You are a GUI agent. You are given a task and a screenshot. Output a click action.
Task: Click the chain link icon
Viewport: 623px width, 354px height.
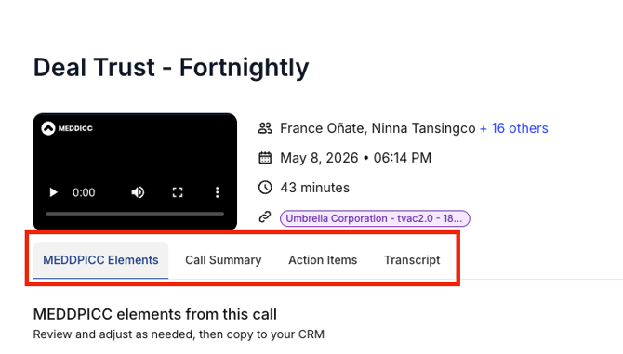(265, 217)
